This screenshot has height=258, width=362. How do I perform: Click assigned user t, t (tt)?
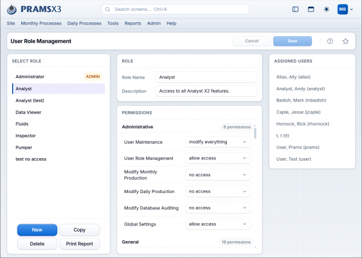click(x=282, y=135)
